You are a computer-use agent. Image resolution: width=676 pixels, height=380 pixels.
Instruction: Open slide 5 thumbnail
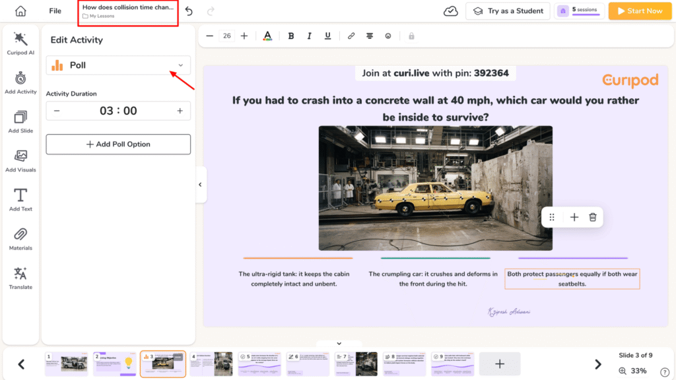[259, 364]
